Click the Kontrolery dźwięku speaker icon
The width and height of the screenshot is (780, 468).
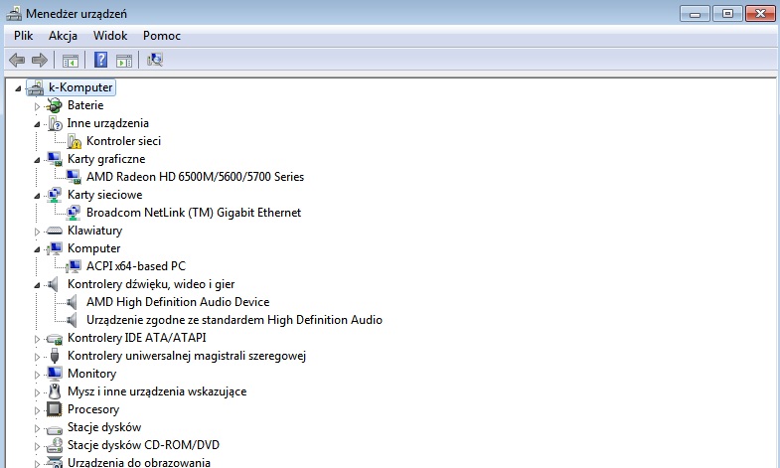tap(53, 284)
